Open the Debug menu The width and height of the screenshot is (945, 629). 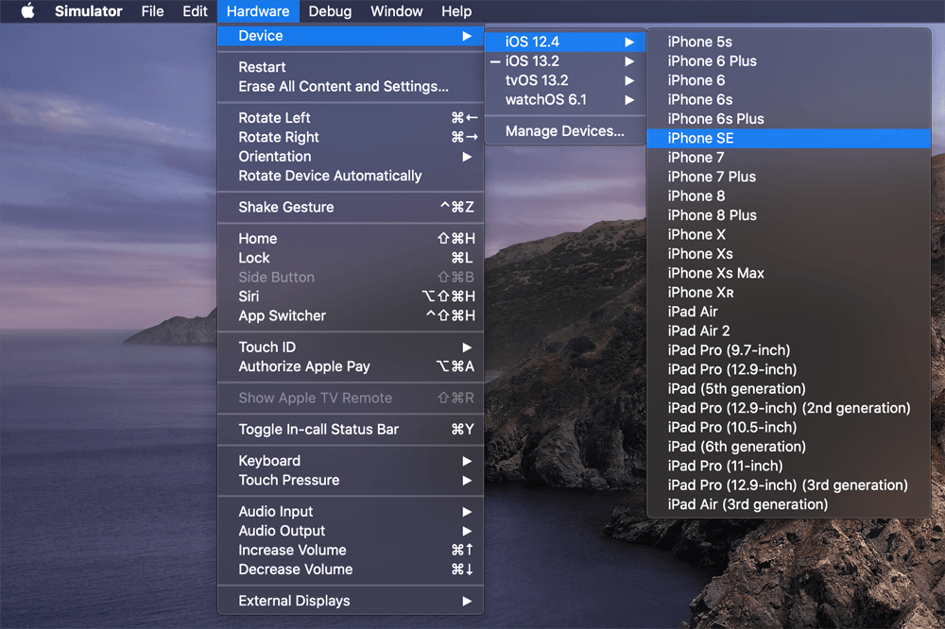[x=330, y=10]
